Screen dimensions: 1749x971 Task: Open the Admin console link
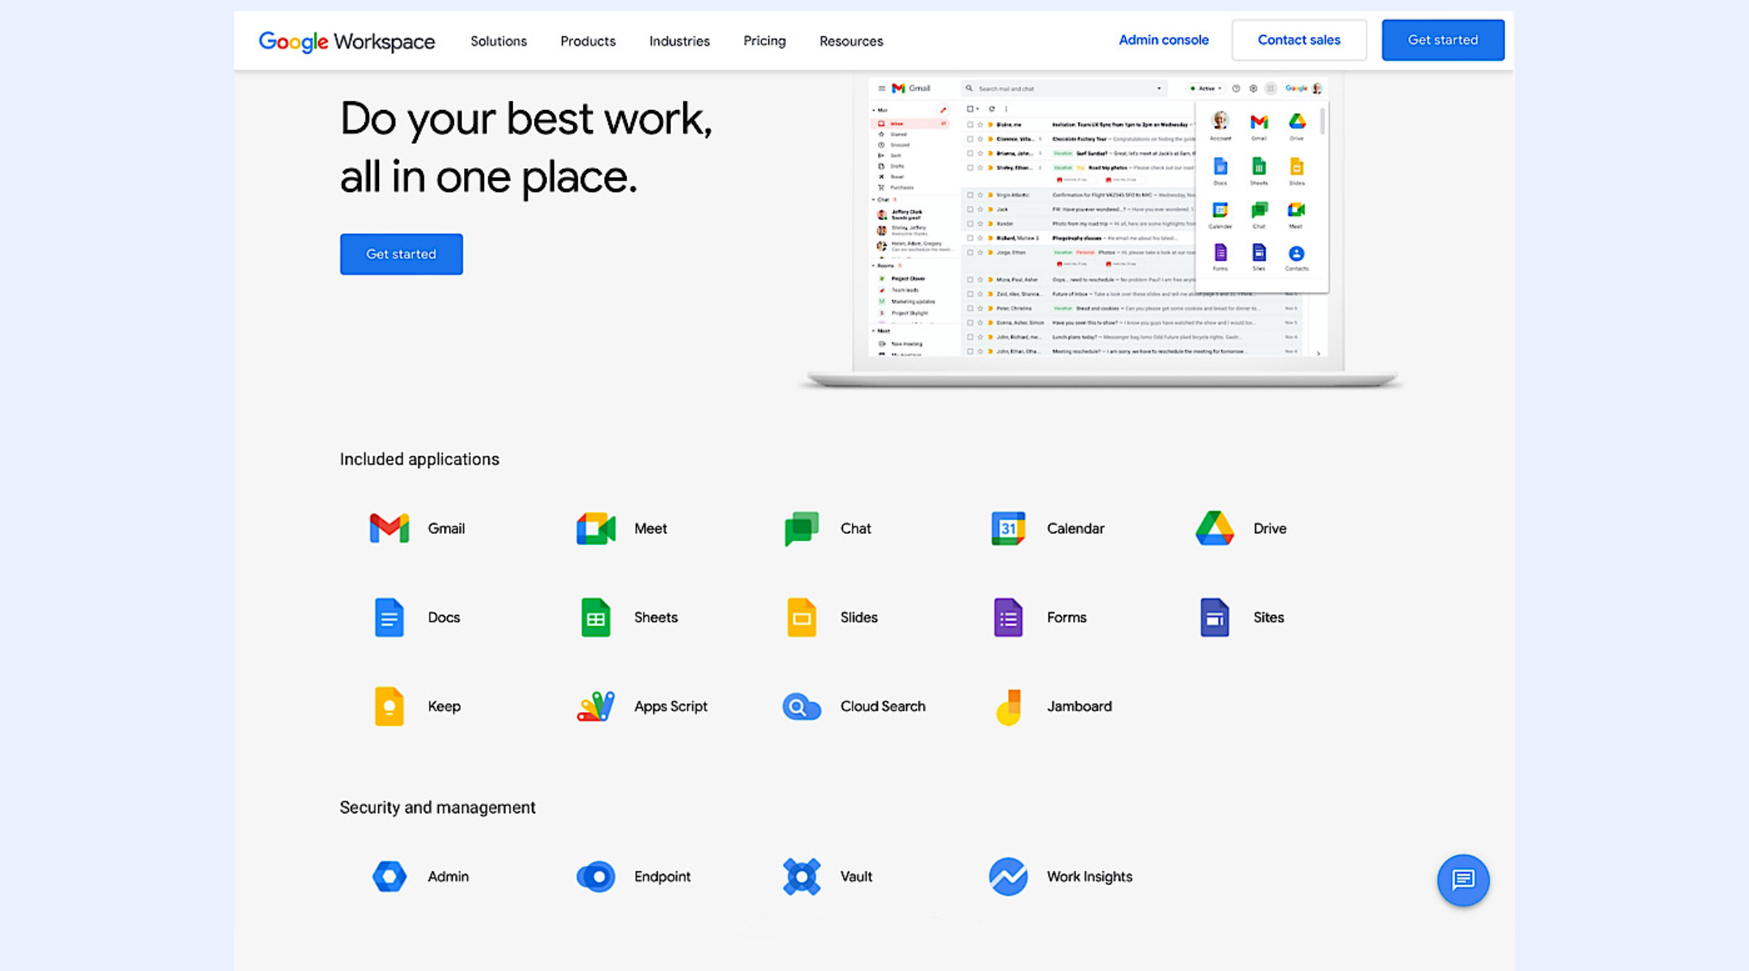point(1164,40)
